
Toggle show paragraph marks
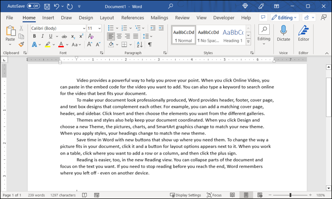[150, 44]
